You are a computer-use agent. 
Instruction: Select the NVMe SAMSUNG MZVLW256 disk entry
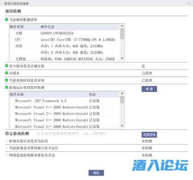(78, 59)
